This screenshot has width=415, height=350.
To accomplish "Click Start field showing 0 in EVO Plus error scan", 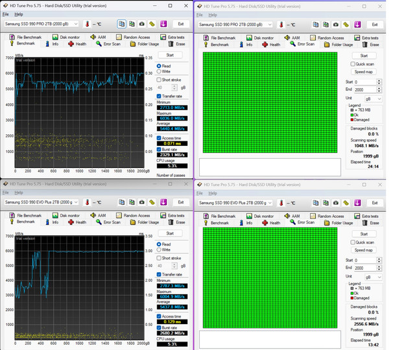I will (x=365, y=261).
